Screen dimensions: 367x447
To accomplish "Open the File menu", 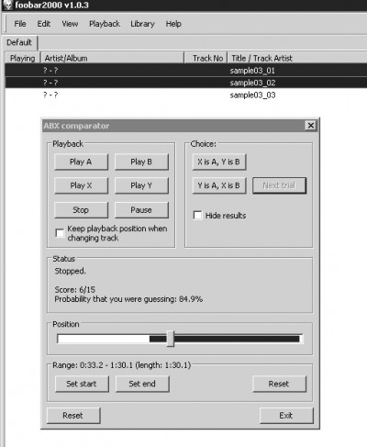I will 20,24.
